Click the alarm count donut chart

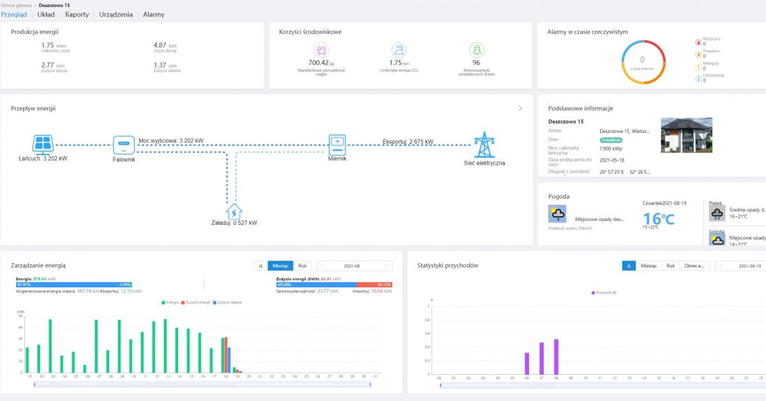[642, 61]
